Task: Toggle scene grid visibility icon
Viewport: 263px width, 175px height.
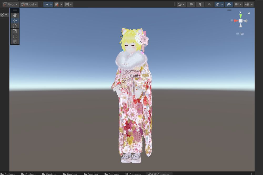Action: tap(46, 4)
